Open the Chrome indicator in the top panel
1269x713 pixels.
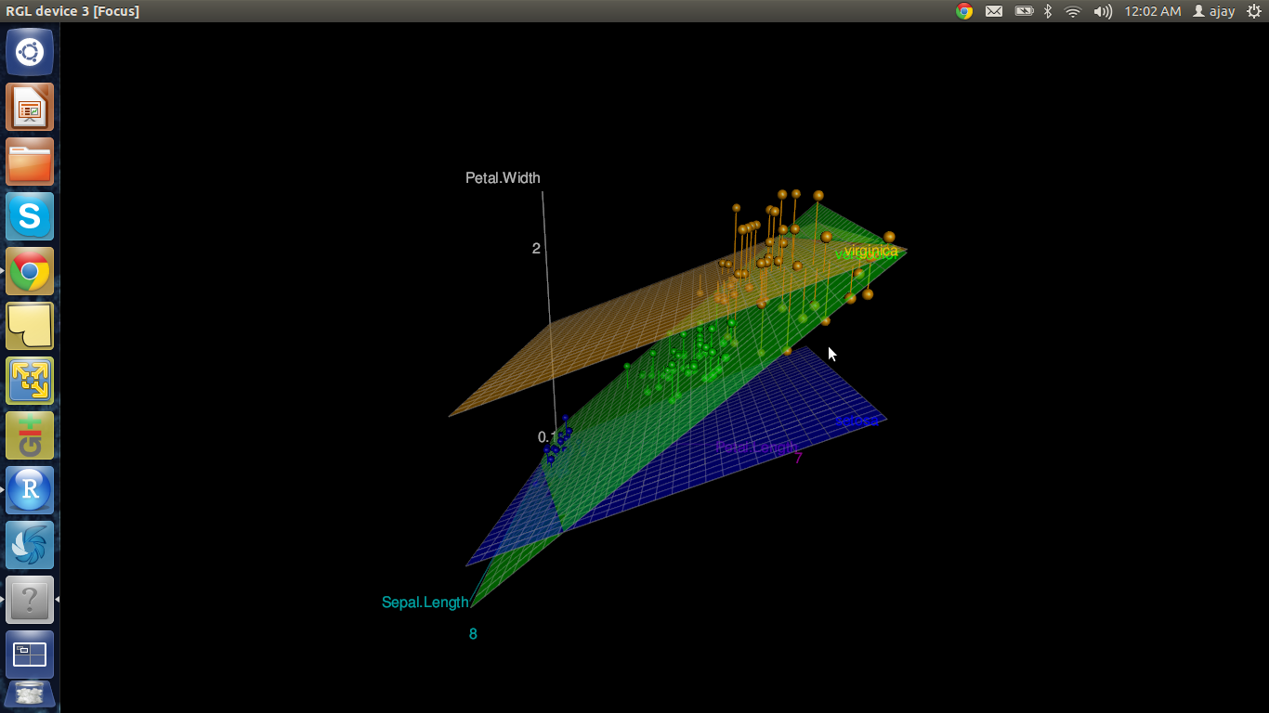[x=964, y=11]
